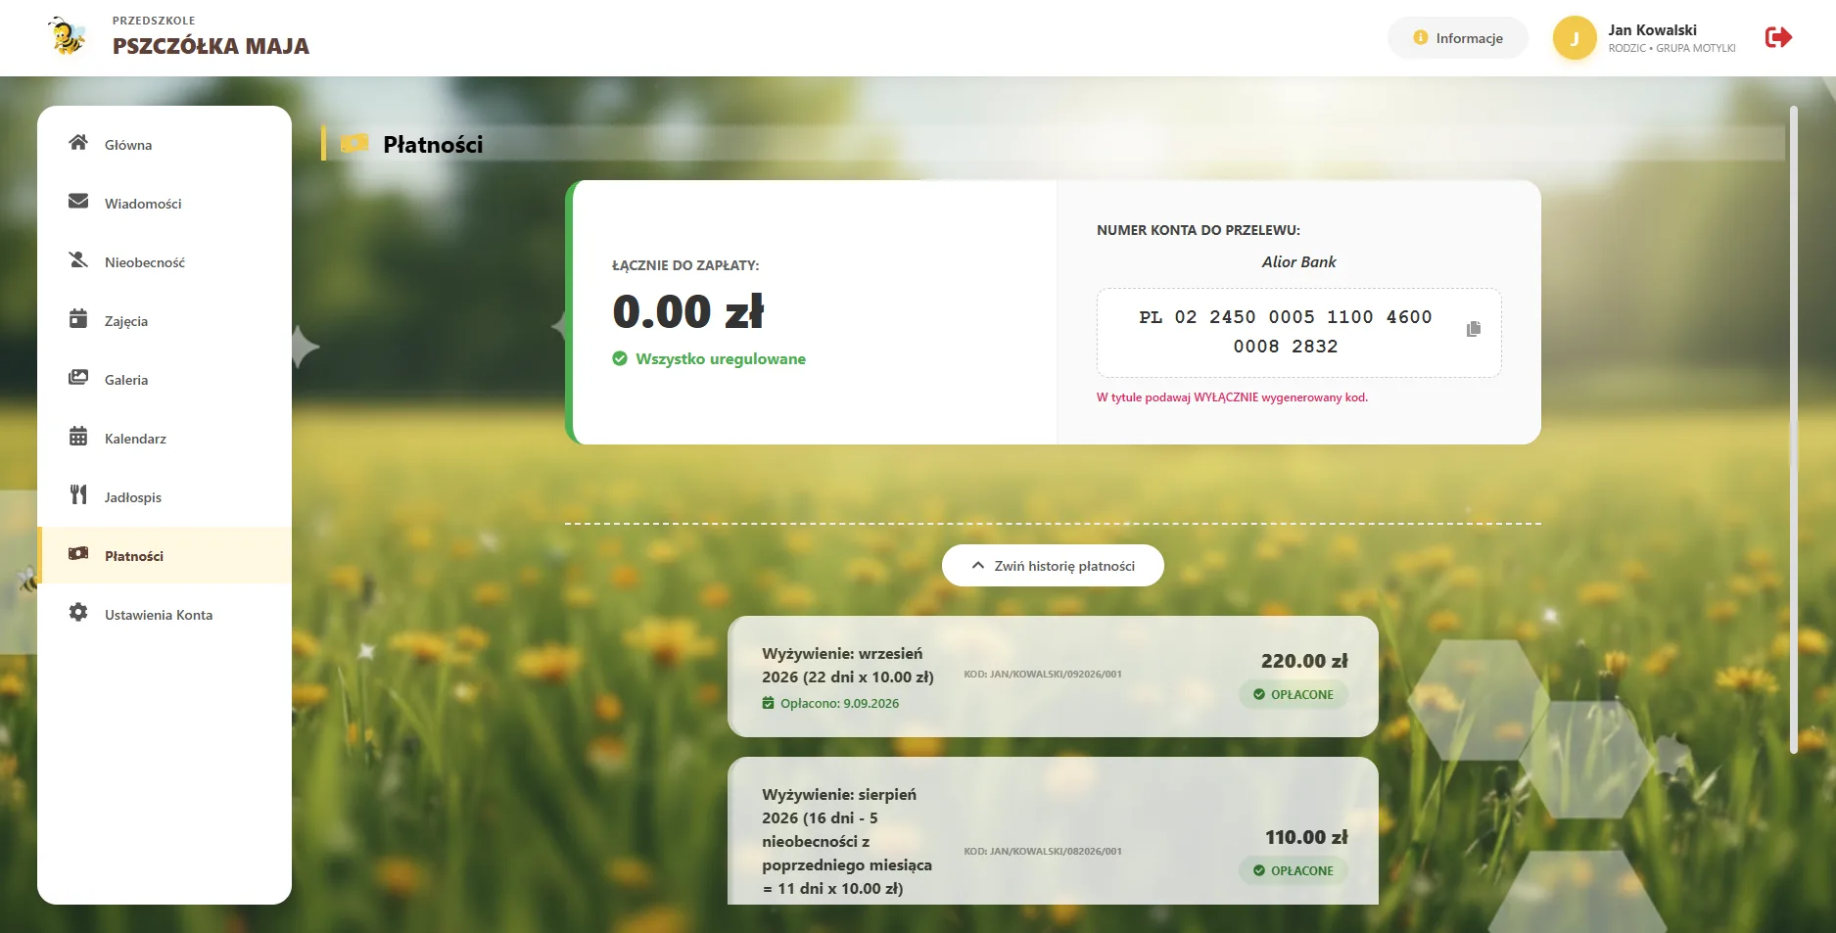Click the page vertical scrollbar
This screenshot has height=933, width=1836.
[x=1794, y=429]
